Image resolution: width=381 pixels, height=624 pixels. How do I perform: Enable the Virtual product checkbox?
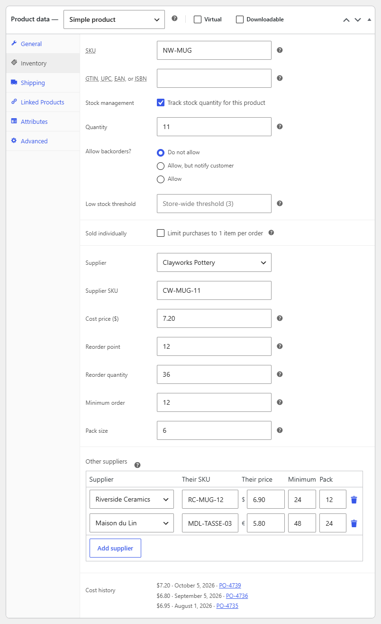click(198, 19)
